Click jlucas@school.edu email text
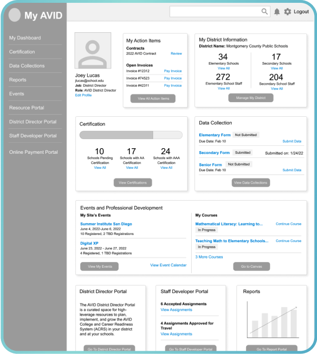The height and width of the screenshot is (354, 317). tap(90, 81)
